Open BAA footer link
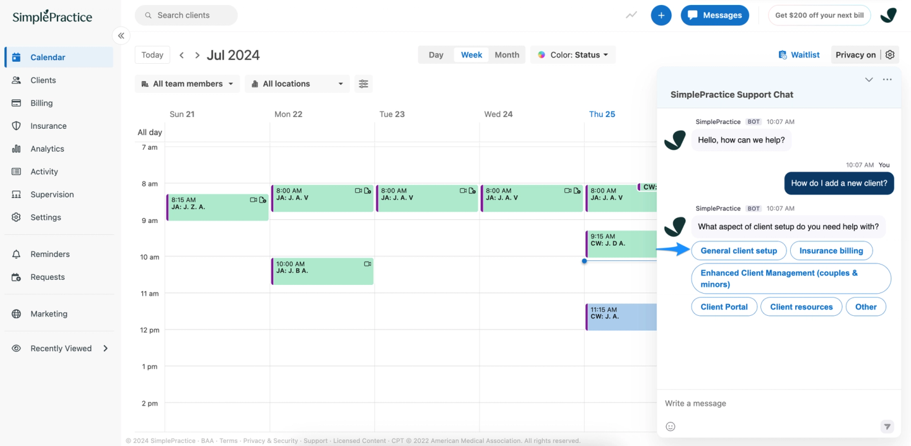 tap(208, 441)
